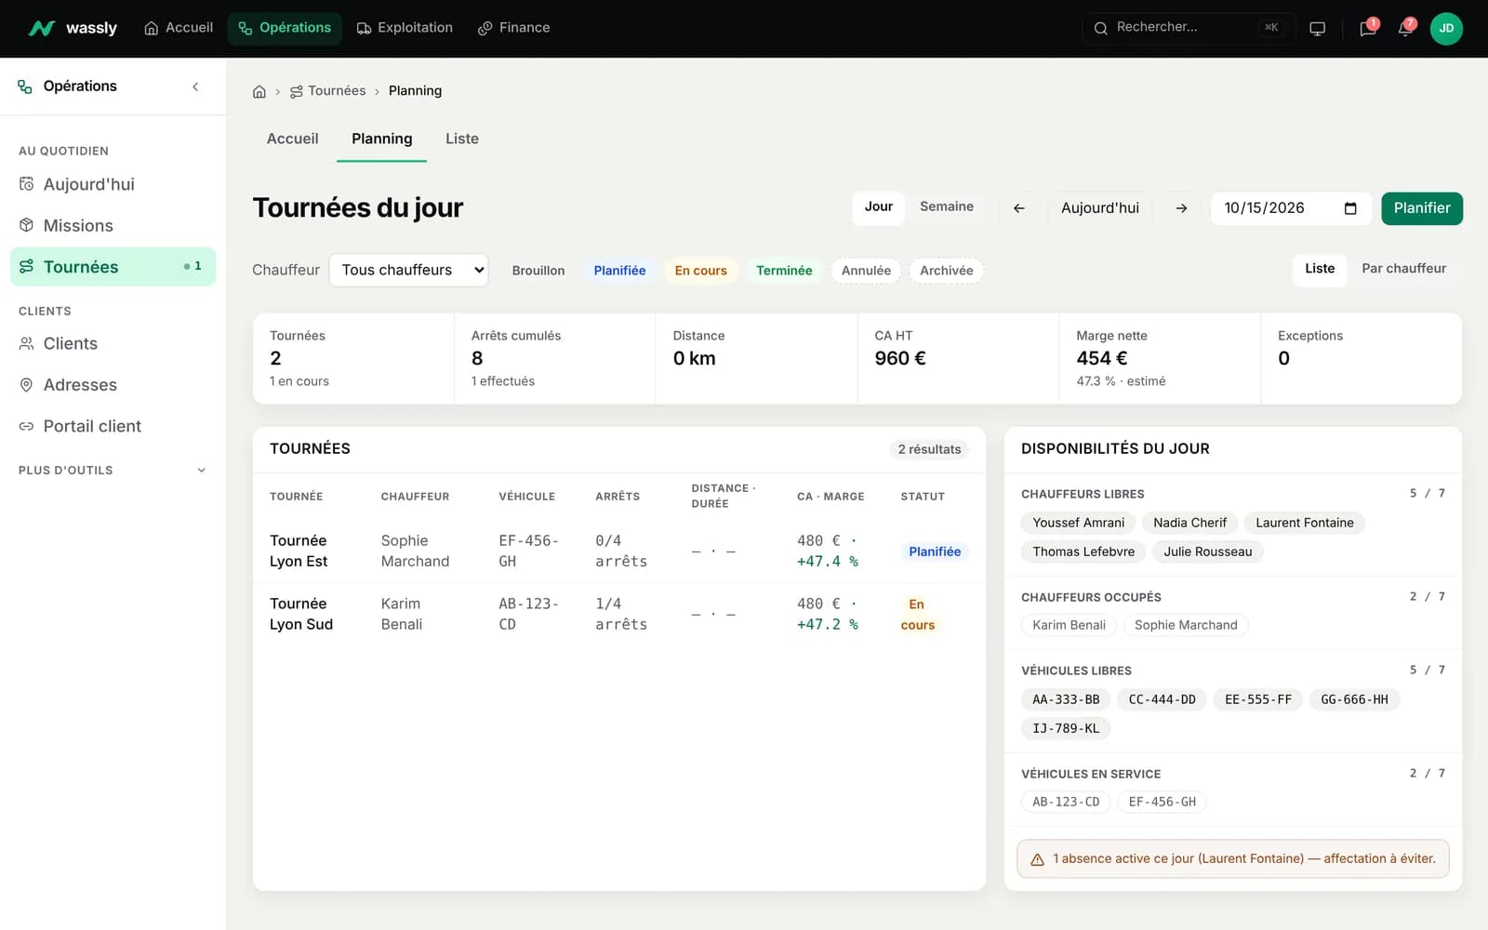Click the Tournées breadcrumb link
This screenshot has height=930, width=1488.
[327, 91]
